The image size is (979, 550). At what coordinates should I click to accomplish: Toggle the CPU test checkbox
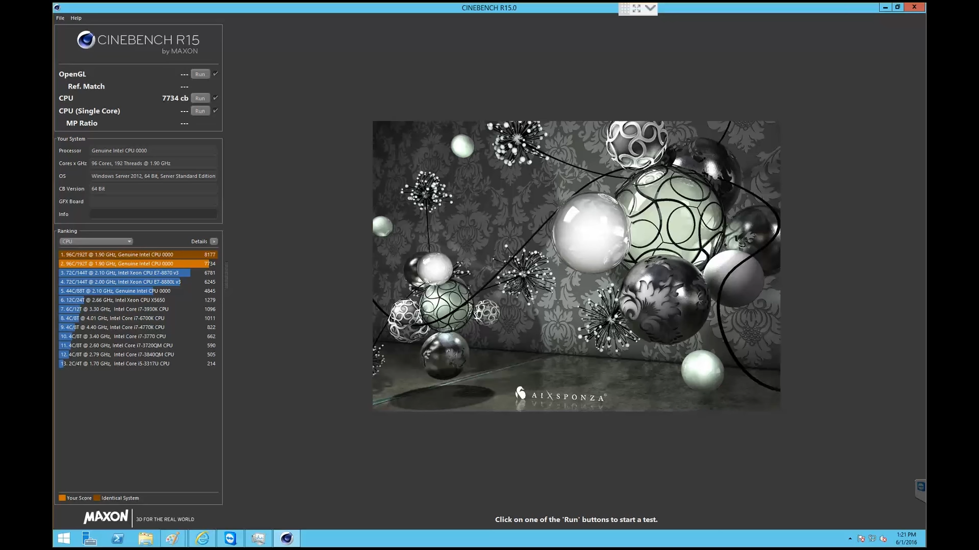pos(216,98)
